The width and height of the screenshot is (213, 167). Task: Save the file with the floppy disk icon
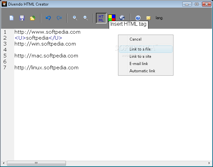(x=22, y=18)
